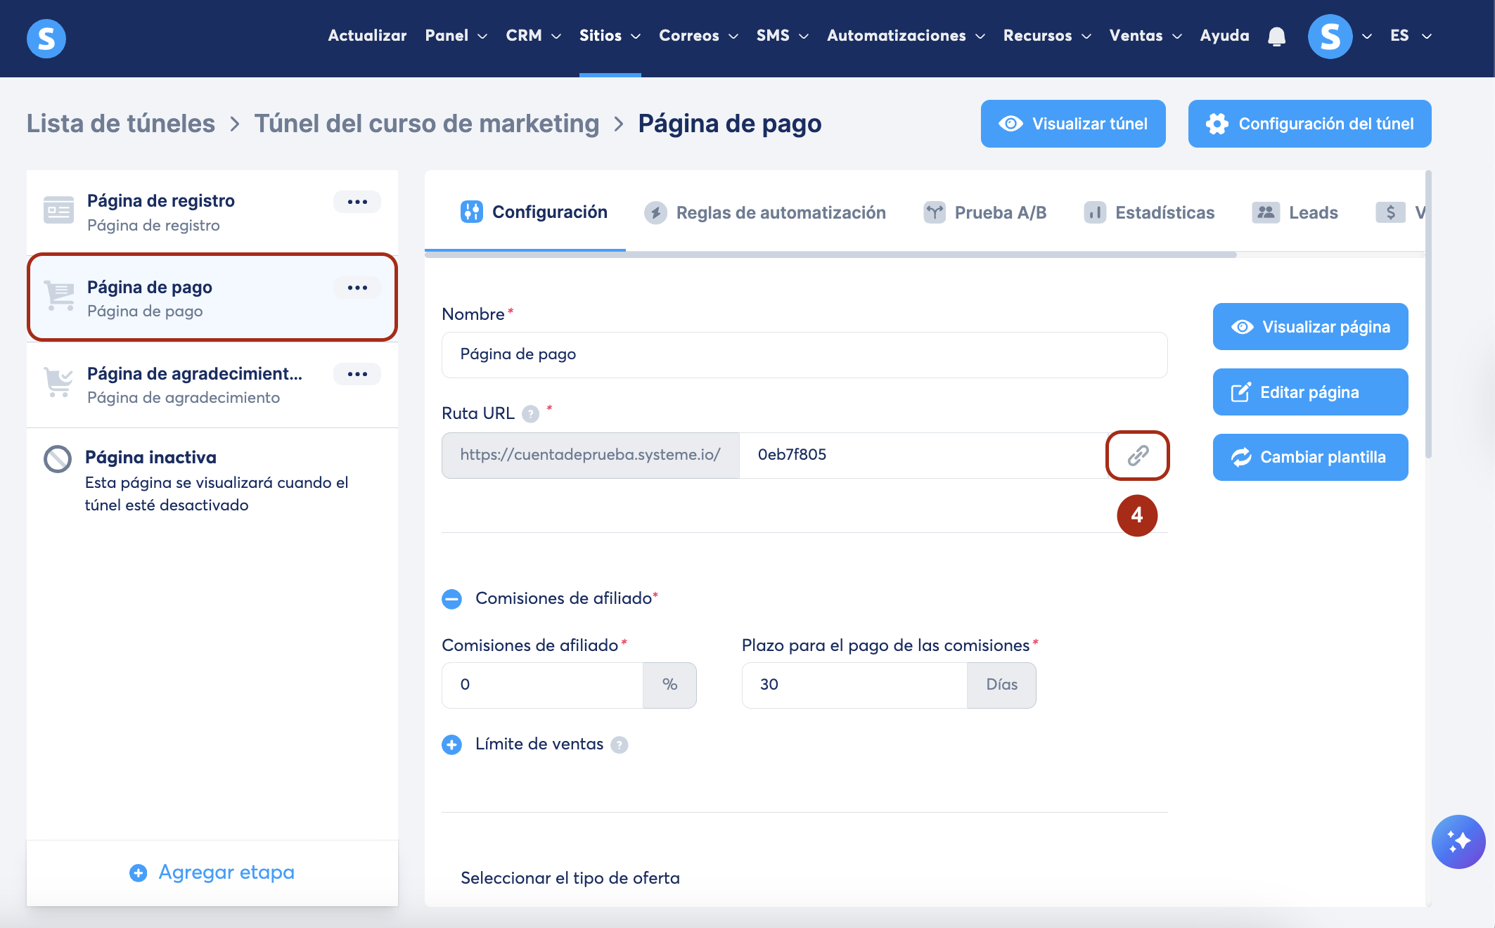Open three-dot menu for Página de agradecimiento
This screenshot has width=1495, height=928.
(x=357, y=374)
